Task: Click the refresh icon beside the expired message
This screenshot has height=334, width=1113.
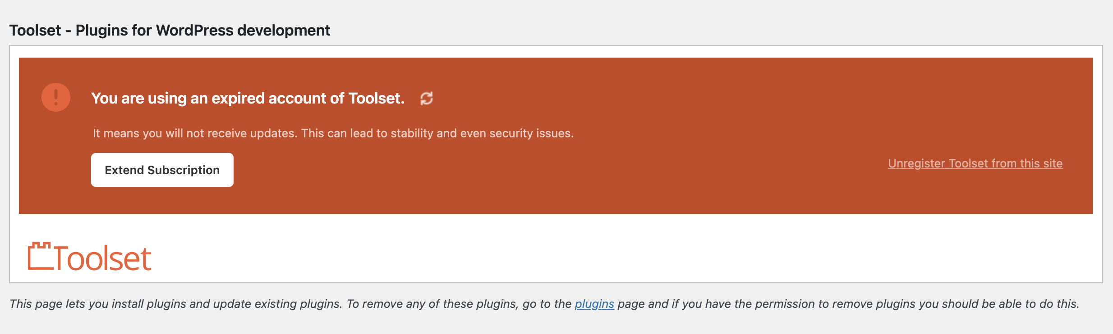Action: (426, 98)
